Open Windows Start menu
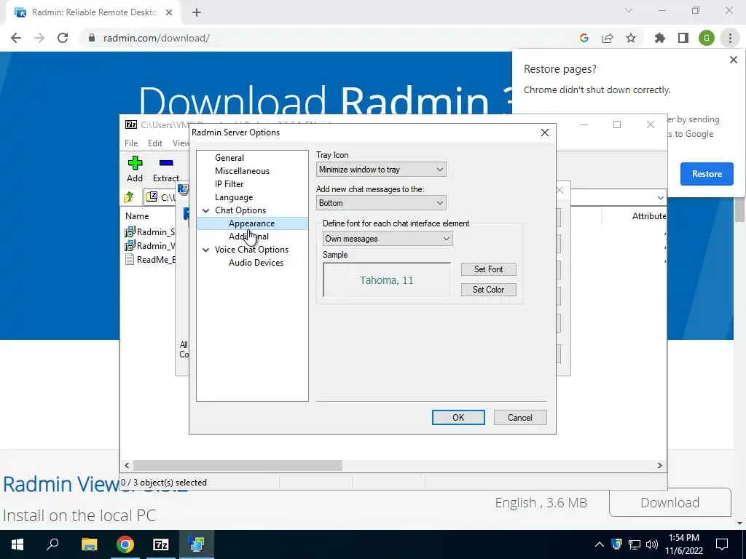 click(17, 544)
